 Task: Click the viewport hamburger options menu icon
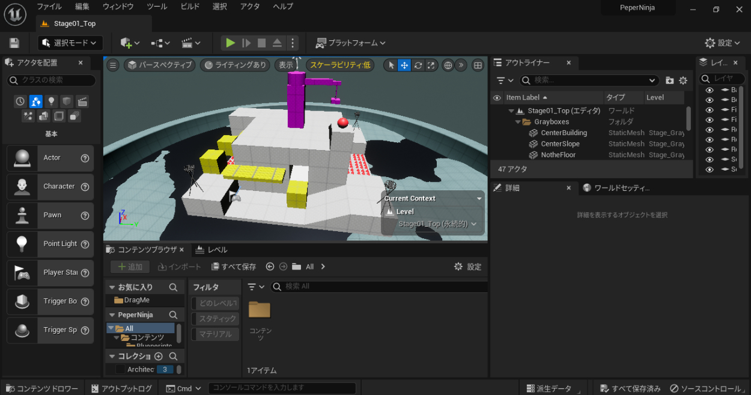coord(113,65)
